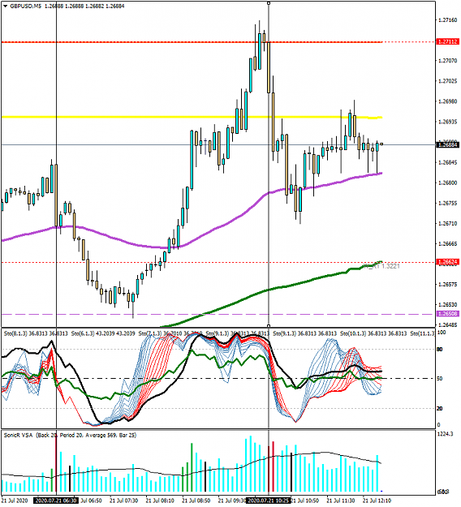Viewport: 461px width, 507px height.
Task: Click the 1.26530 price axis value
Action: click(448, 304)
